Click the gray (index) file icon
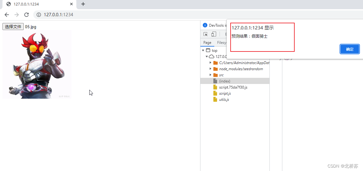 click(215, 81)
